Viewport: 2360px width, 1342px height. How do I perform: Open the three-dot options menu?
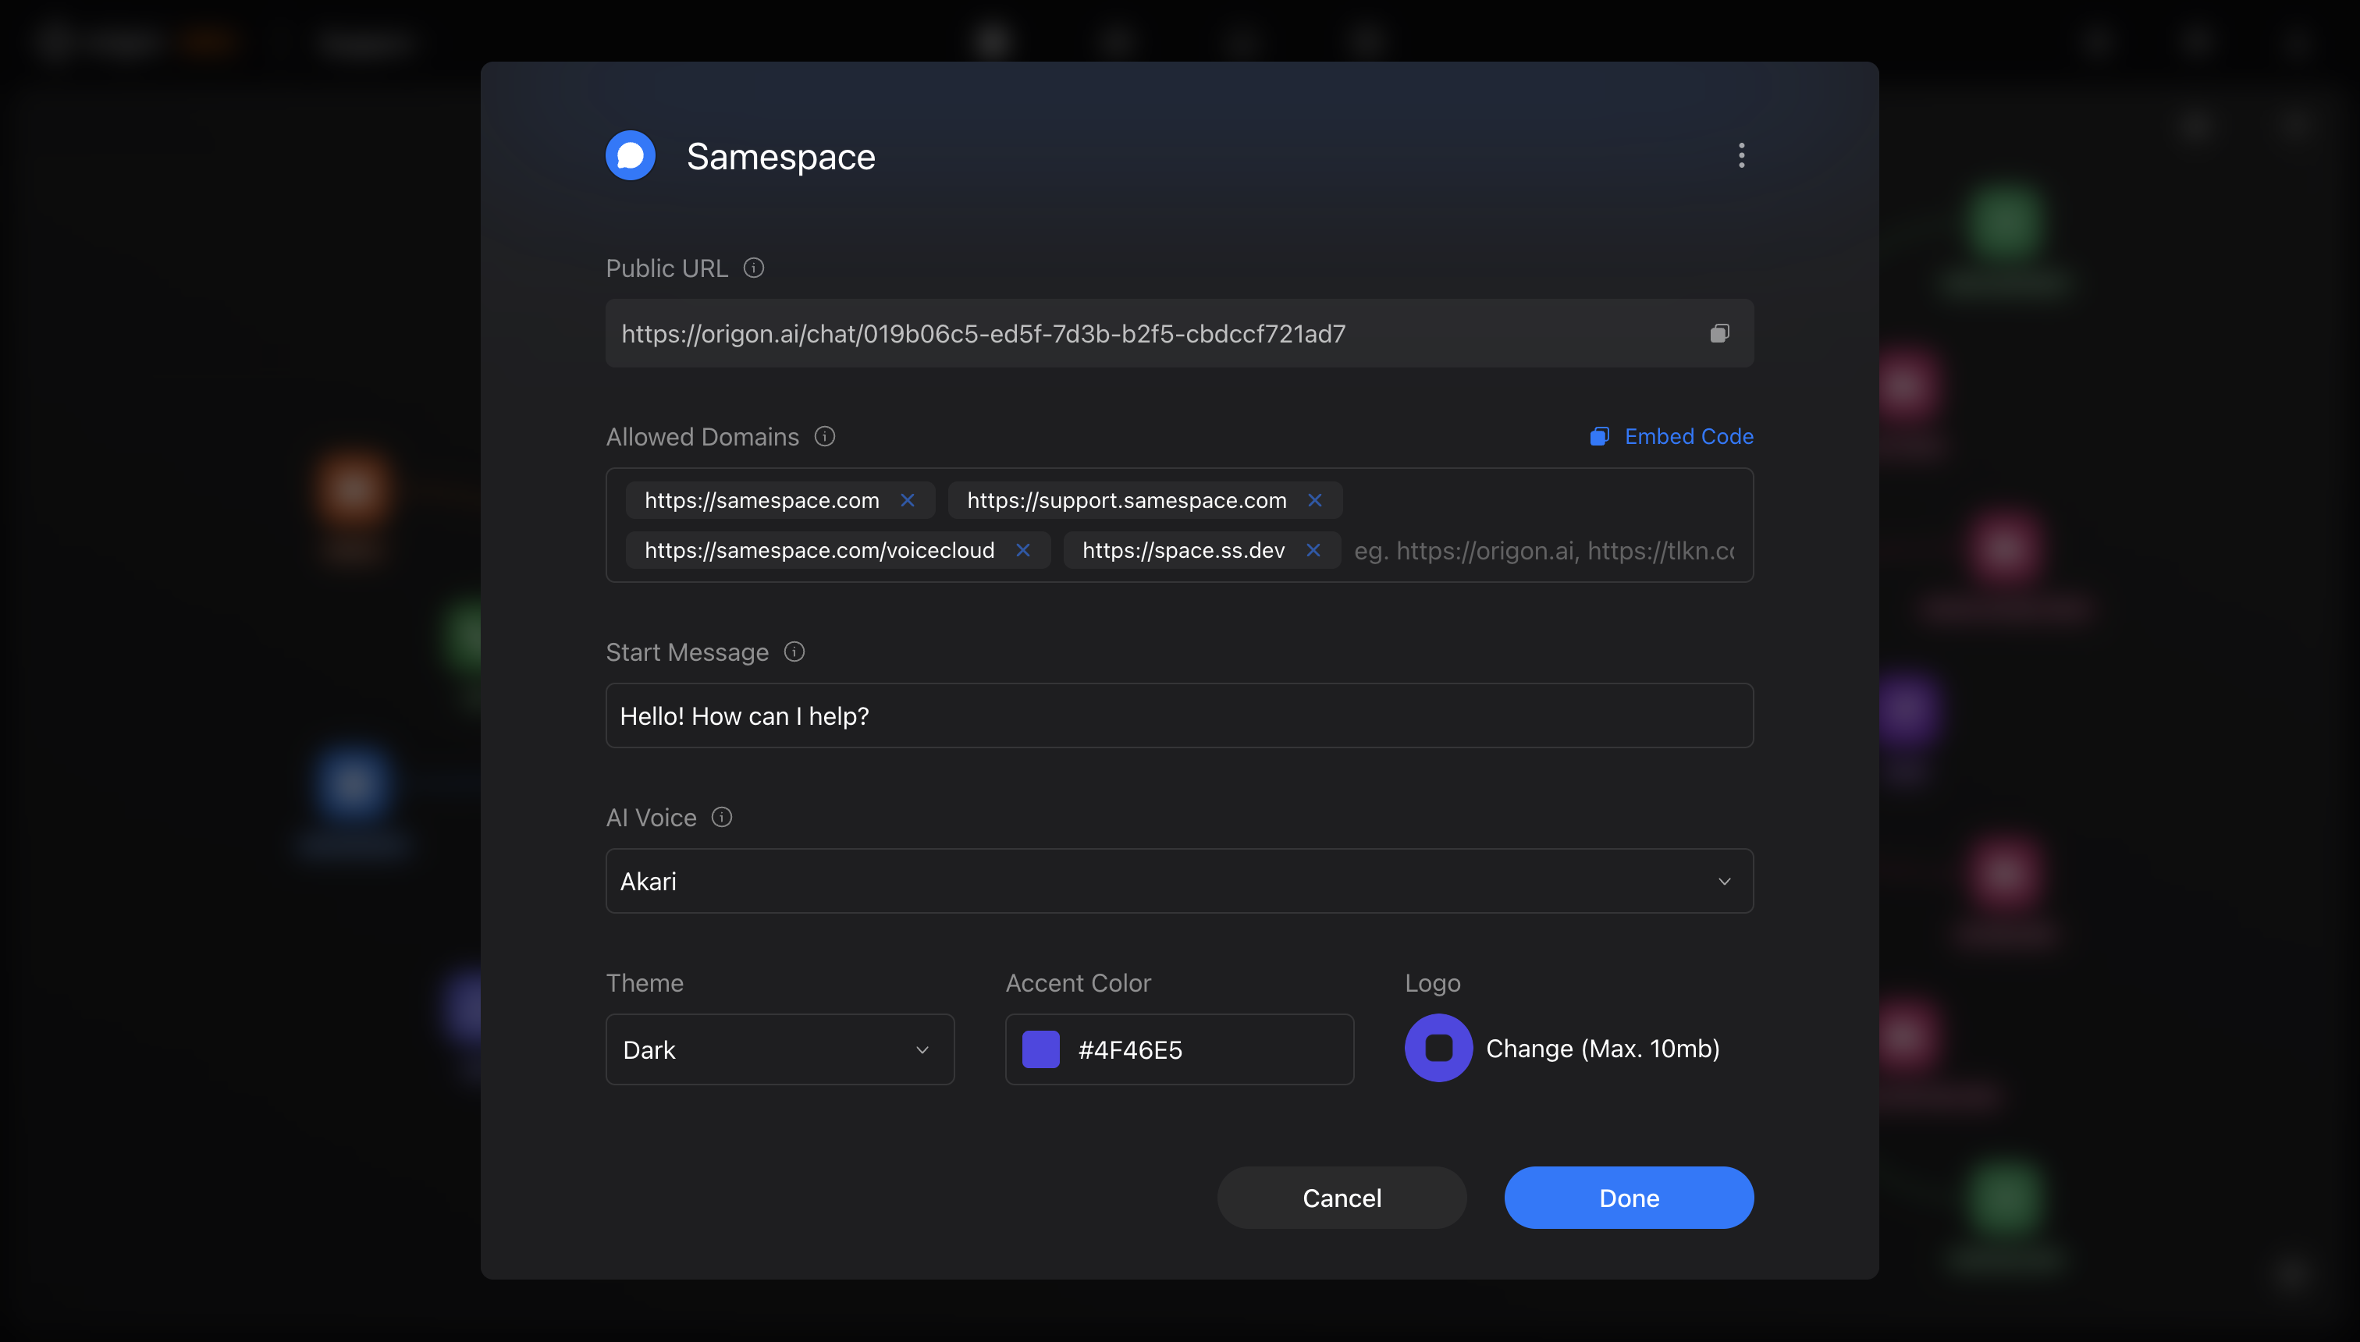click(1741, 154)
